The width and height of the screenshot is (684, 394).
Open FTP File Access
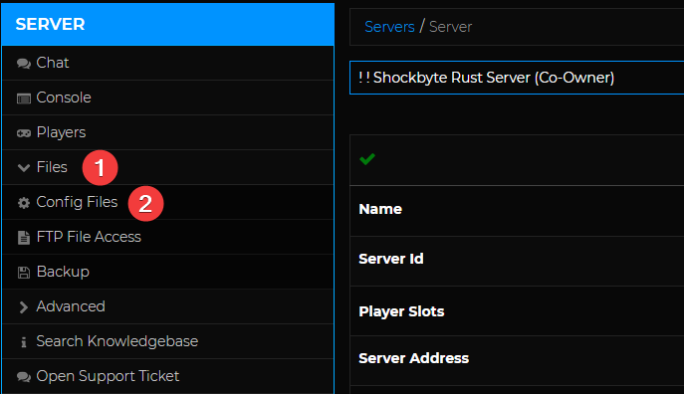click(168, 237)
